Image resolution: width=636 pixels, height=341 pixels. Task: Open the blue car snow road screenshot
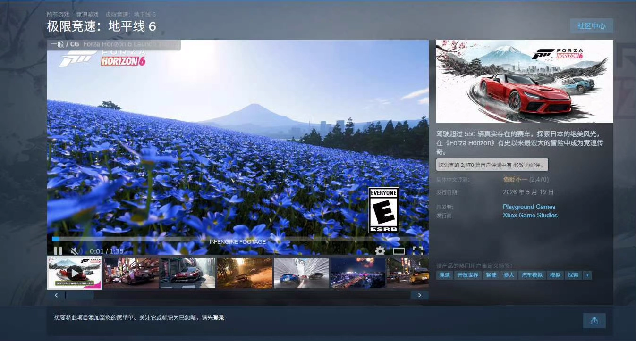(x=301, y=273)
